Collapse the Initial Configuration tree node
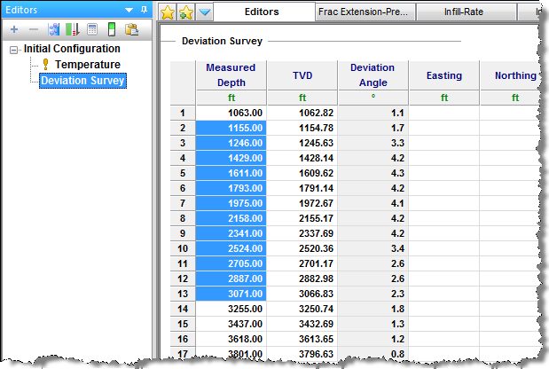549x369 pixels. [x=14, y=49]
